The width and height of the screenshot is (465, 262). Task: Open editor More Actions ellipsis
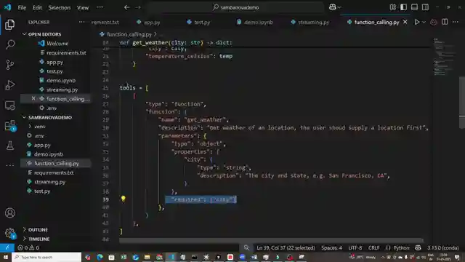[x=456, y=22]
